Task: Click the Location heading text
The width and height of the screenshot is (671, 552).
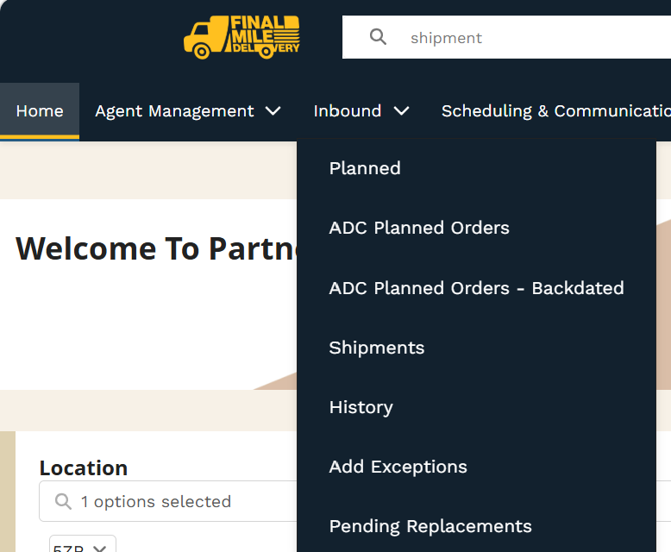Action: tap(84, 467)
